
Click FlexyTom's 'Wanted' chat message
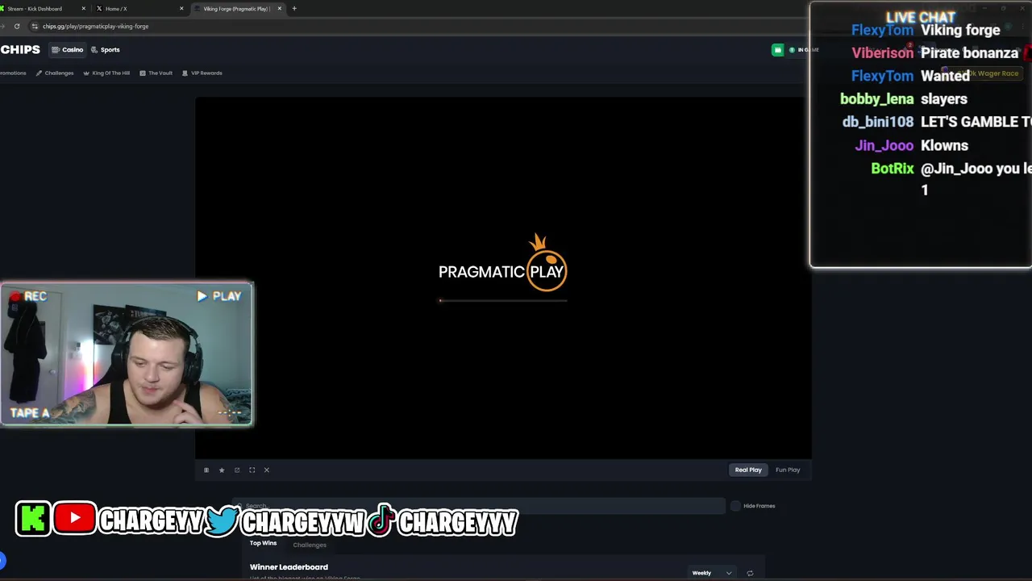945,76
